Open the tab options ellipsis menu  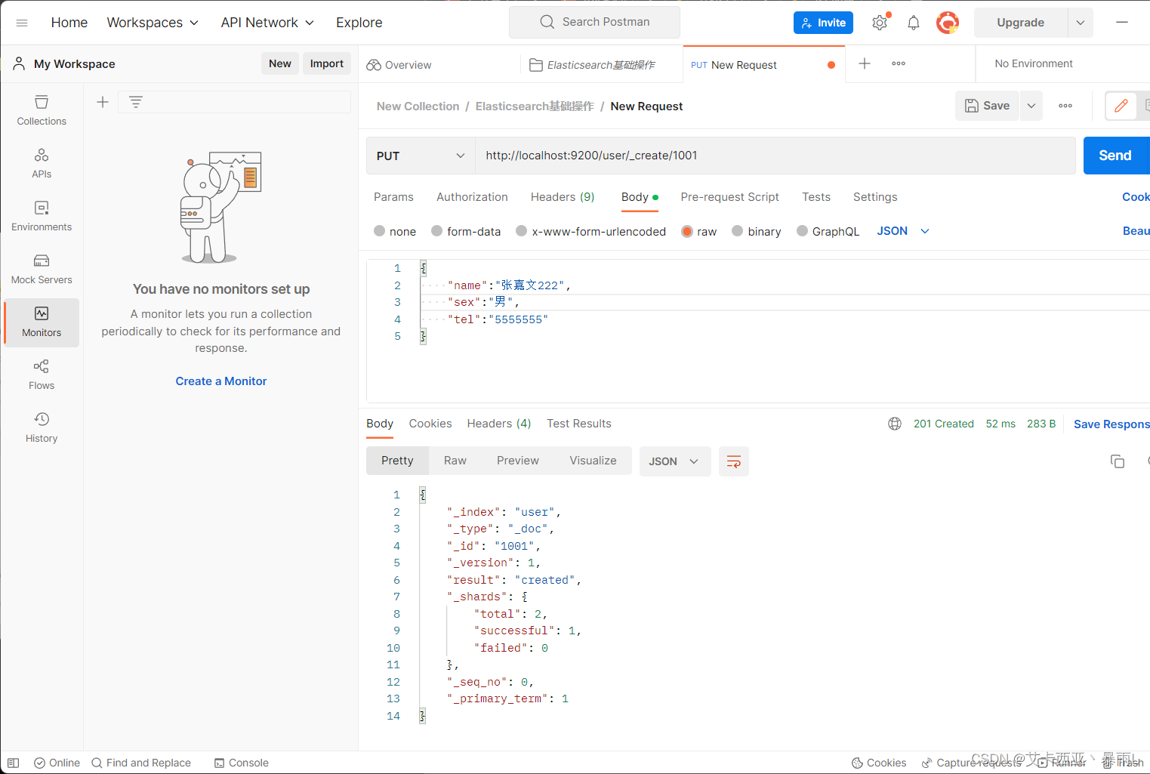tap(899, 63)
